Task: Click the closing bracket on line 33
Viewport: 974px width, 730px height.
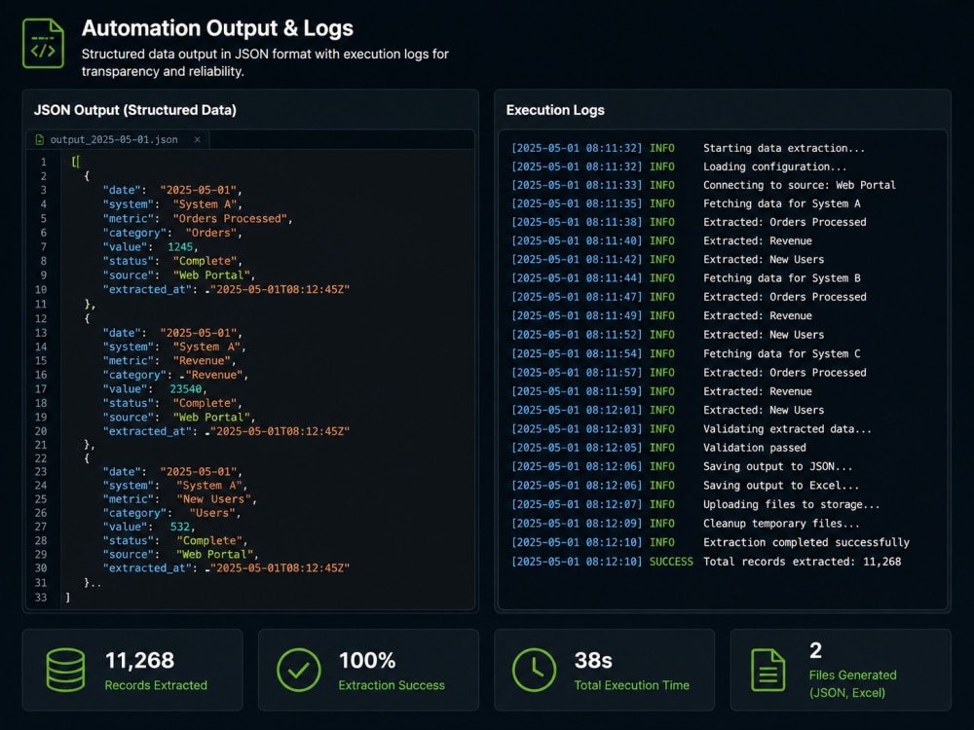Action: coord(68,598)
